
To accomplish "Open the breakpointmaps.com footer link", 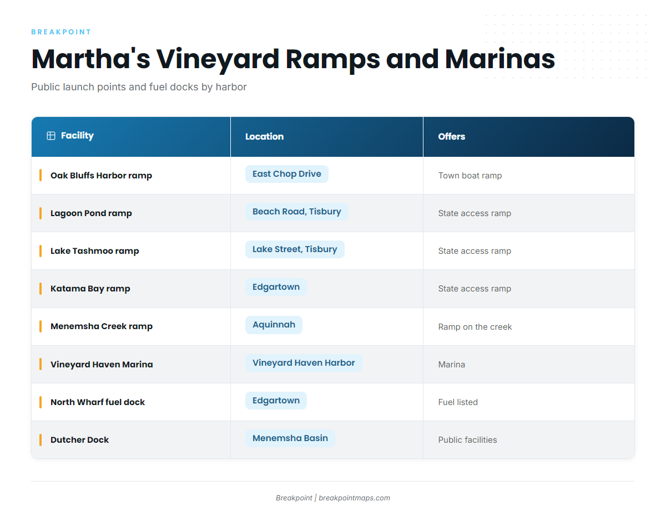I will coord(354,498).
